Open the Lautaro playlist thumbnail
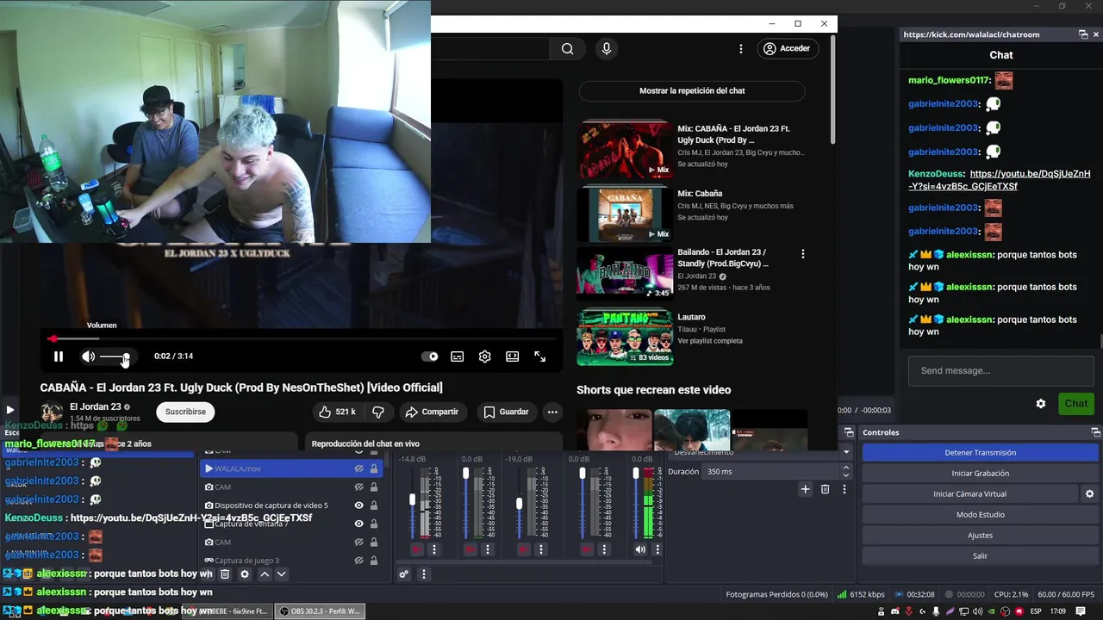This screenshot has height=620, width=1103. coord(625,338)
